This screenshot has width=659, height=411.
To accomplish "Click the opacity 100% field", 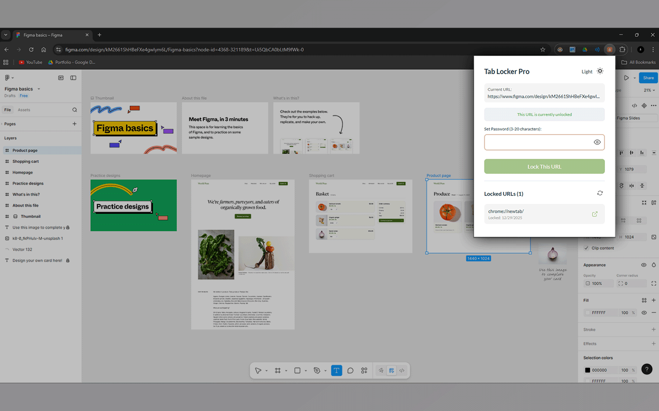I will [598, 284].
